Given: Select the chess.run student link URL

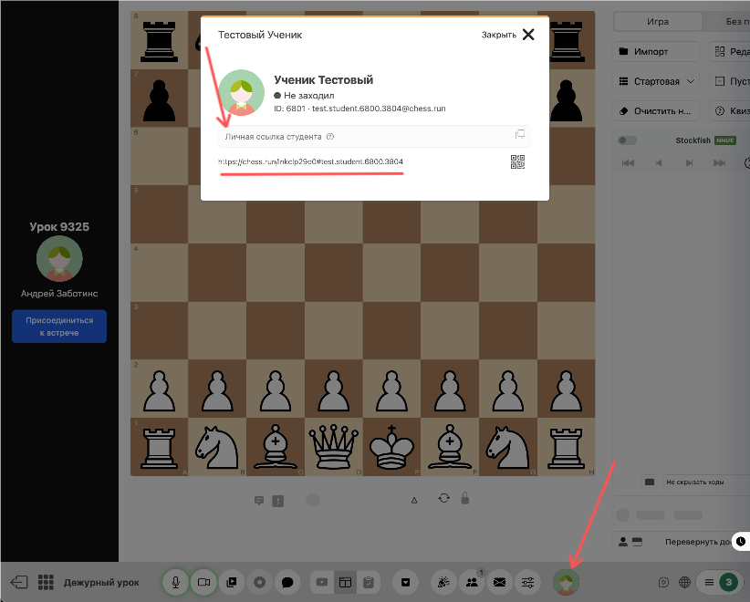Looking at the screenshot, I should [310, 161].
